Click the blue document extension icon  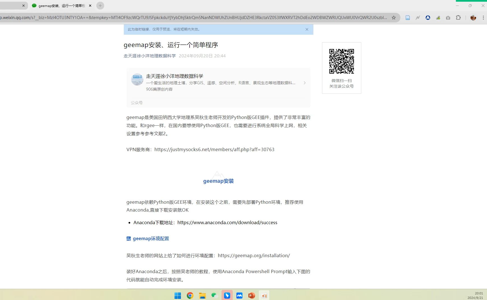408,18
